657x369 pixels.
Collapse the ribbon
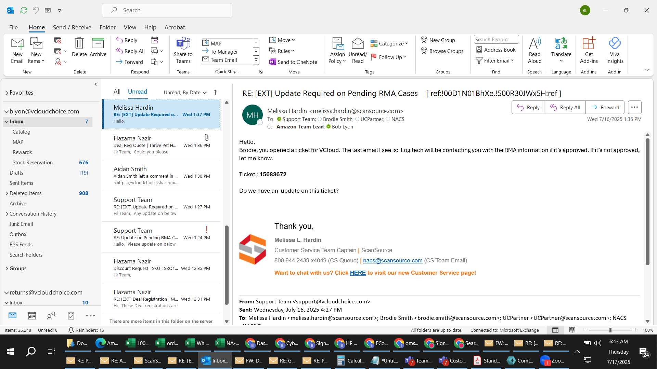[647, 70]
